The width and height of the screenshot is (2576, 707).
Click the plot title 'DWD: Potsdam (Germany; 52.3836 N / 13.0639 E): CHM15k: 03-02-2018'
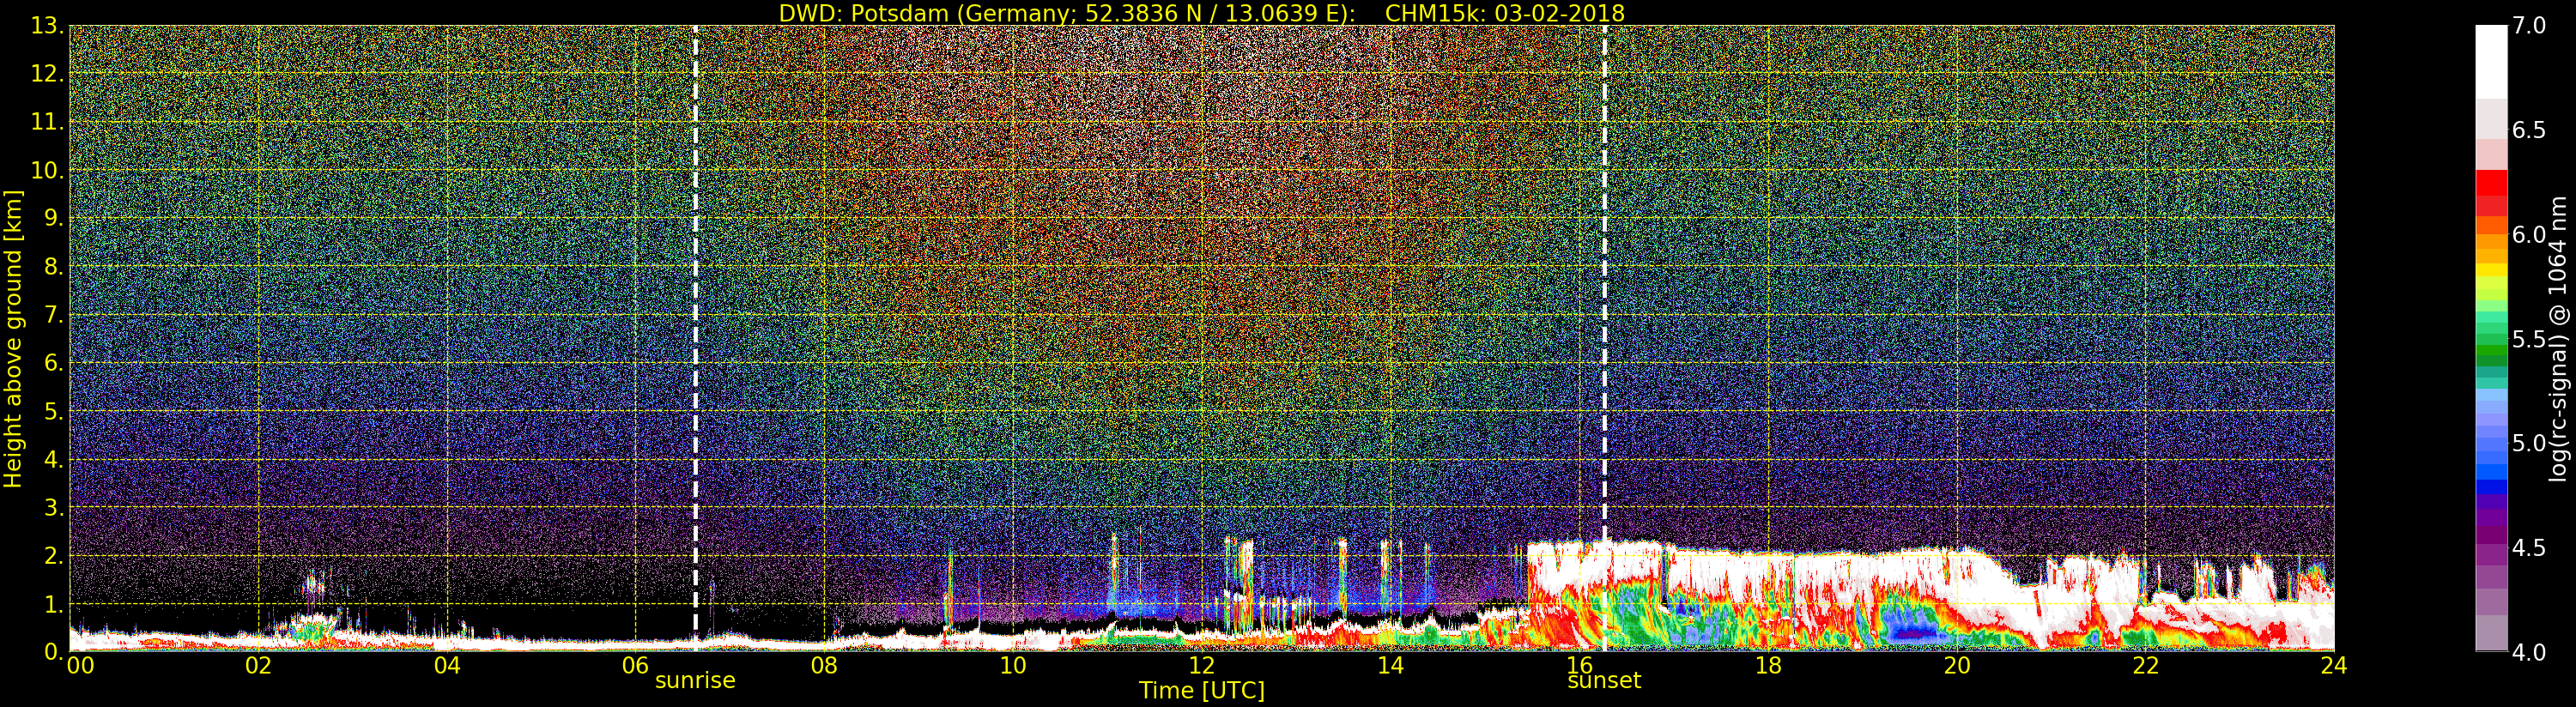click(x=1201, y=13)
